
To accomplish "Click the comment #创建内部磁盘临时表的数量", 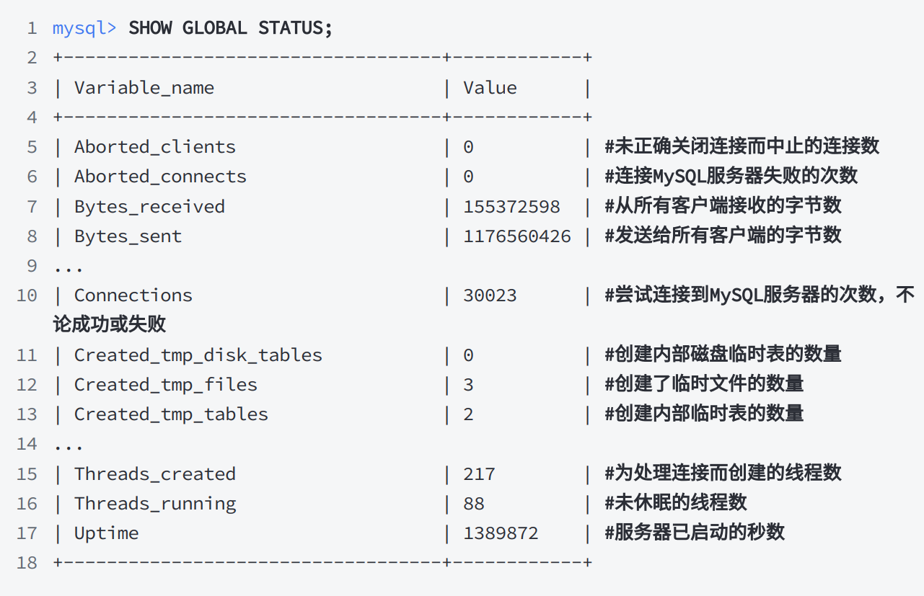I will click(x=723, y=355).
